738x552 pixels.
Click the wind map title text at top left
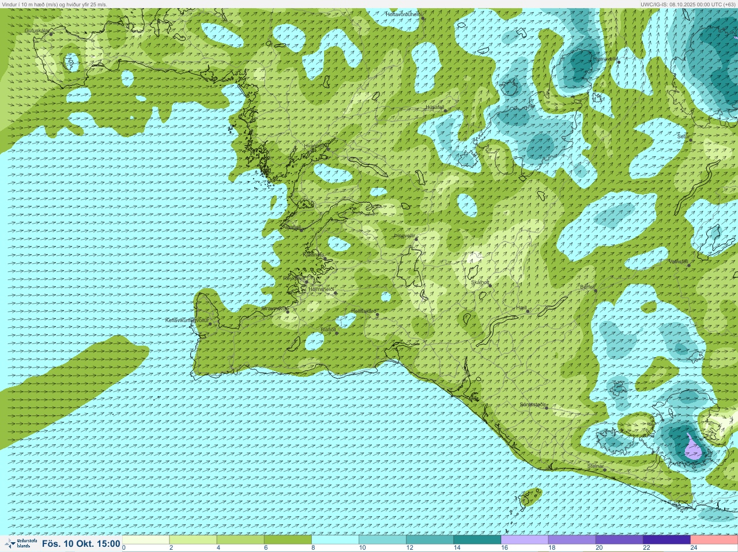coord(54,4)
